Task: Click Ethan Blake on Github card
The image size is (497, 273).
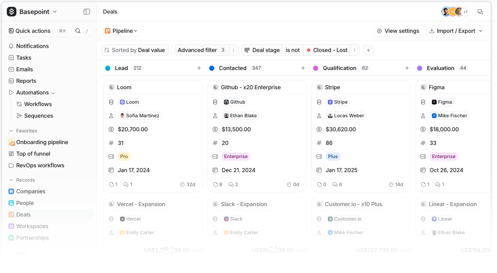Action: coord(241,116)
